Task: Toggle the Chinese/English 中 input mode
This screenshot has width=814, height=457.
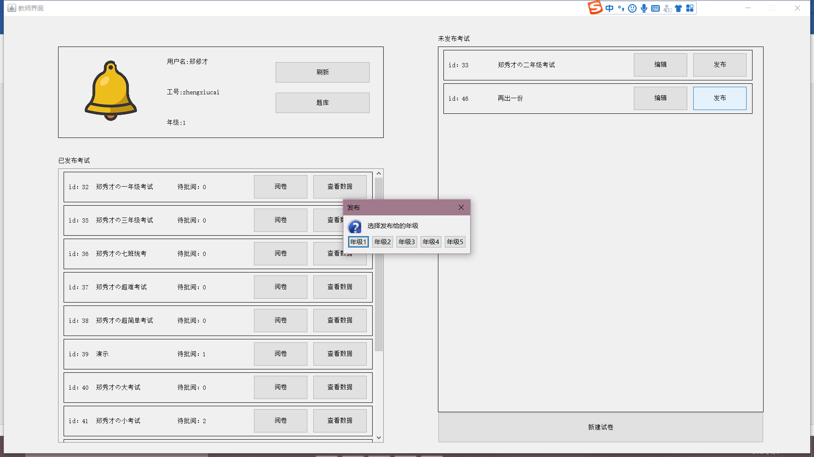Action: point(609,8)
